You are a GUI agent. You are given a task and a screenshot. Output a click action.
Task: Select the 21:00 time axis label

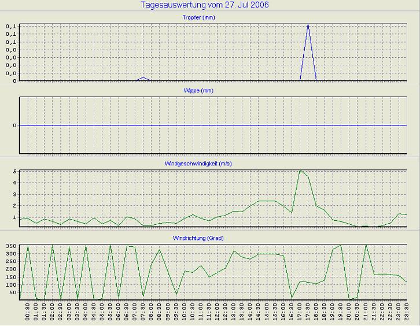366,312
